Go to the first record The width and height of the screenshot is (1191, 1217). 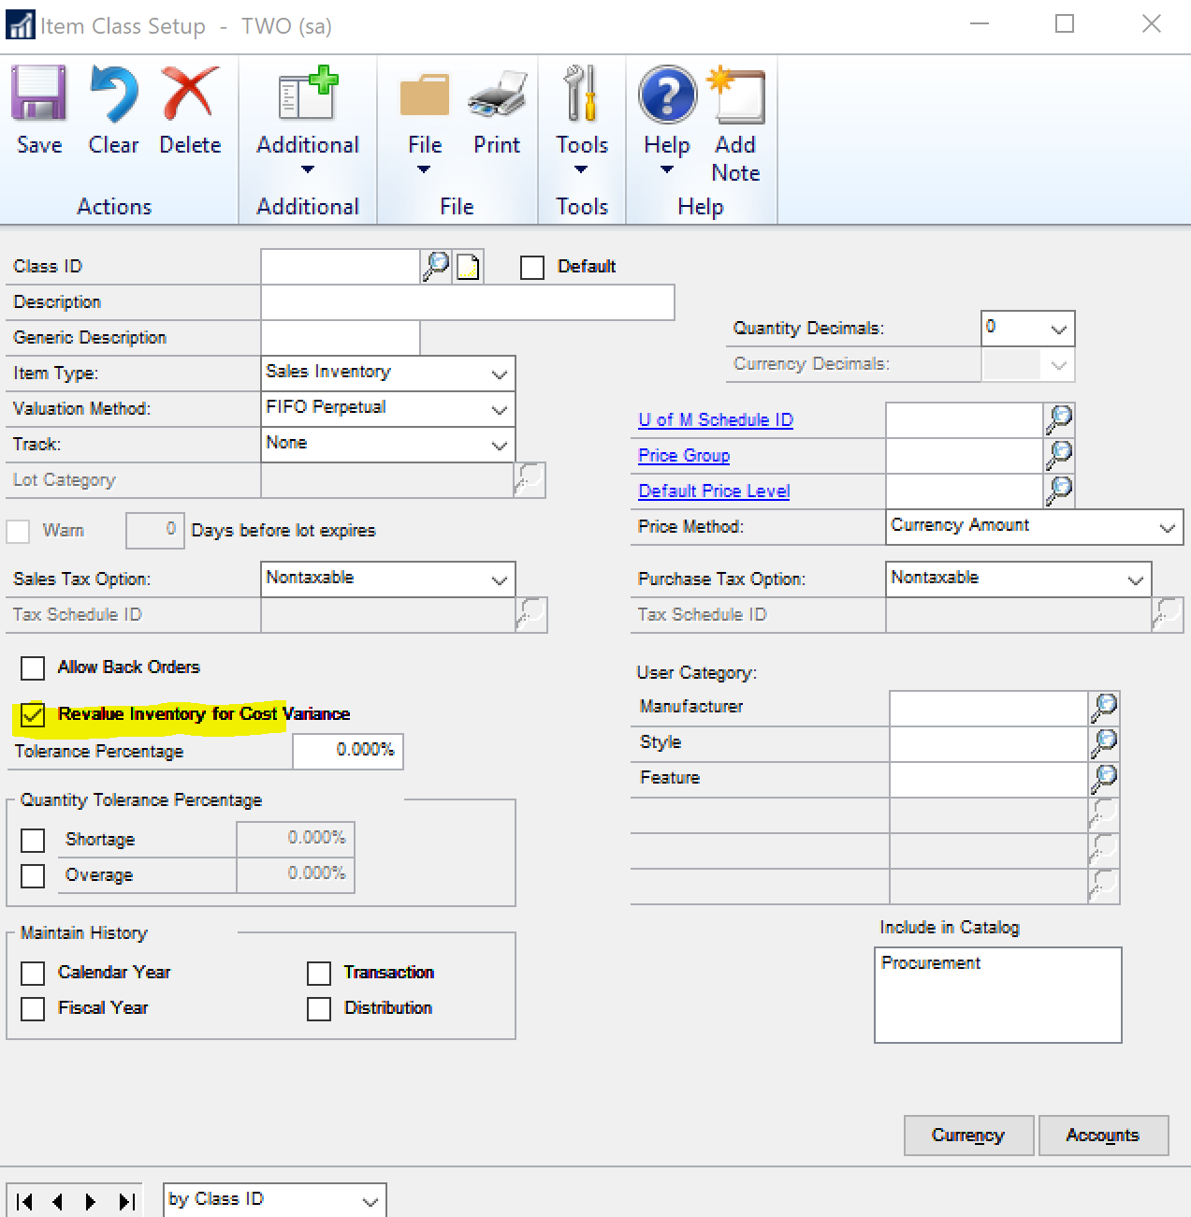click(25, 1202)
